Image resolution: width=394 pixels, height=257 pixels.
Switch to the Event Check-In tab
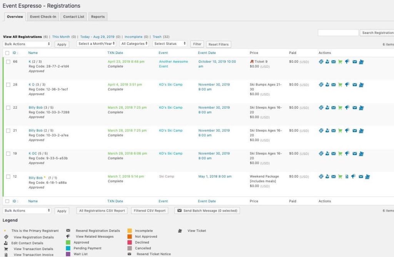click(x=43, y=17)
